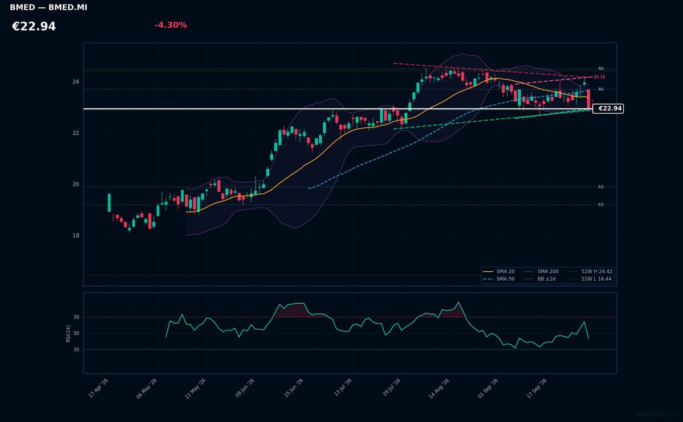Image resolution: width=683 pixels, height=422 pixels.
Task: Click the 20 price axis label
Action: click(76, 184)
